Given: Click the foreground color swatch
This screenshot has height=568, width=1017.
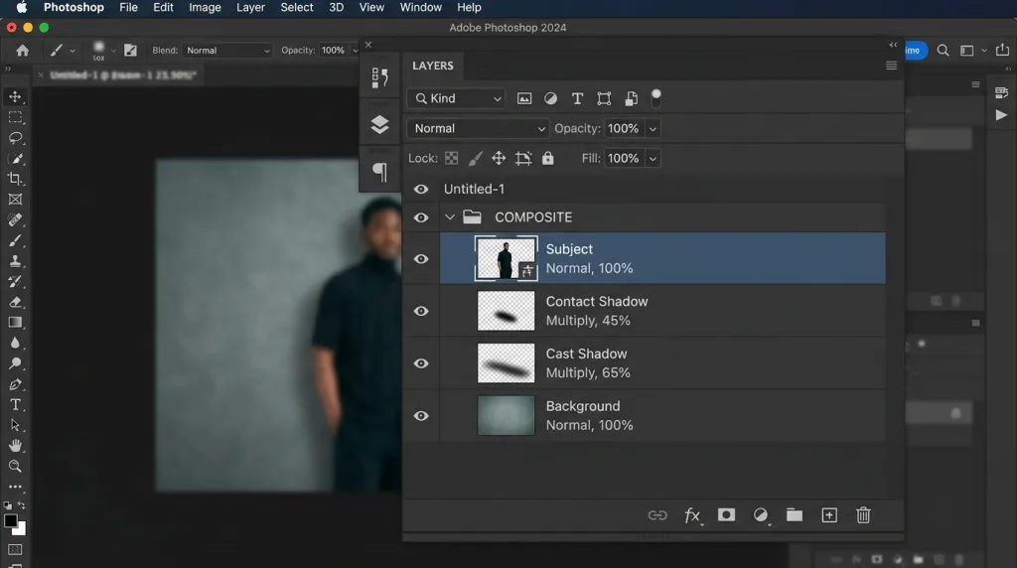Looking at the screenshot, I should point(10,521).
